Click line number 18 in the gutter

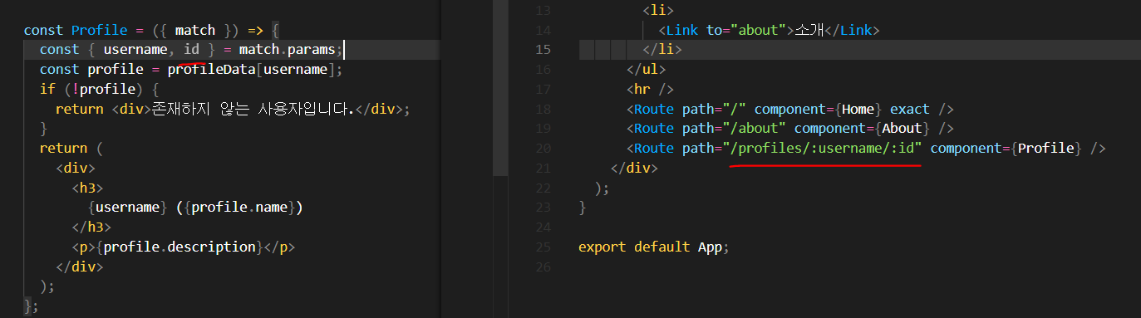click(543, 110)
